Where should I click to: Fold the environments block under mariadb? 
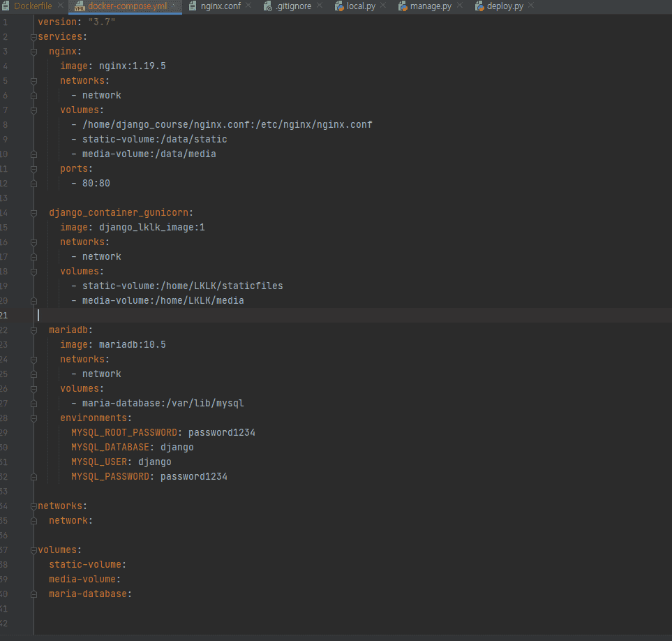coord(34,418)
